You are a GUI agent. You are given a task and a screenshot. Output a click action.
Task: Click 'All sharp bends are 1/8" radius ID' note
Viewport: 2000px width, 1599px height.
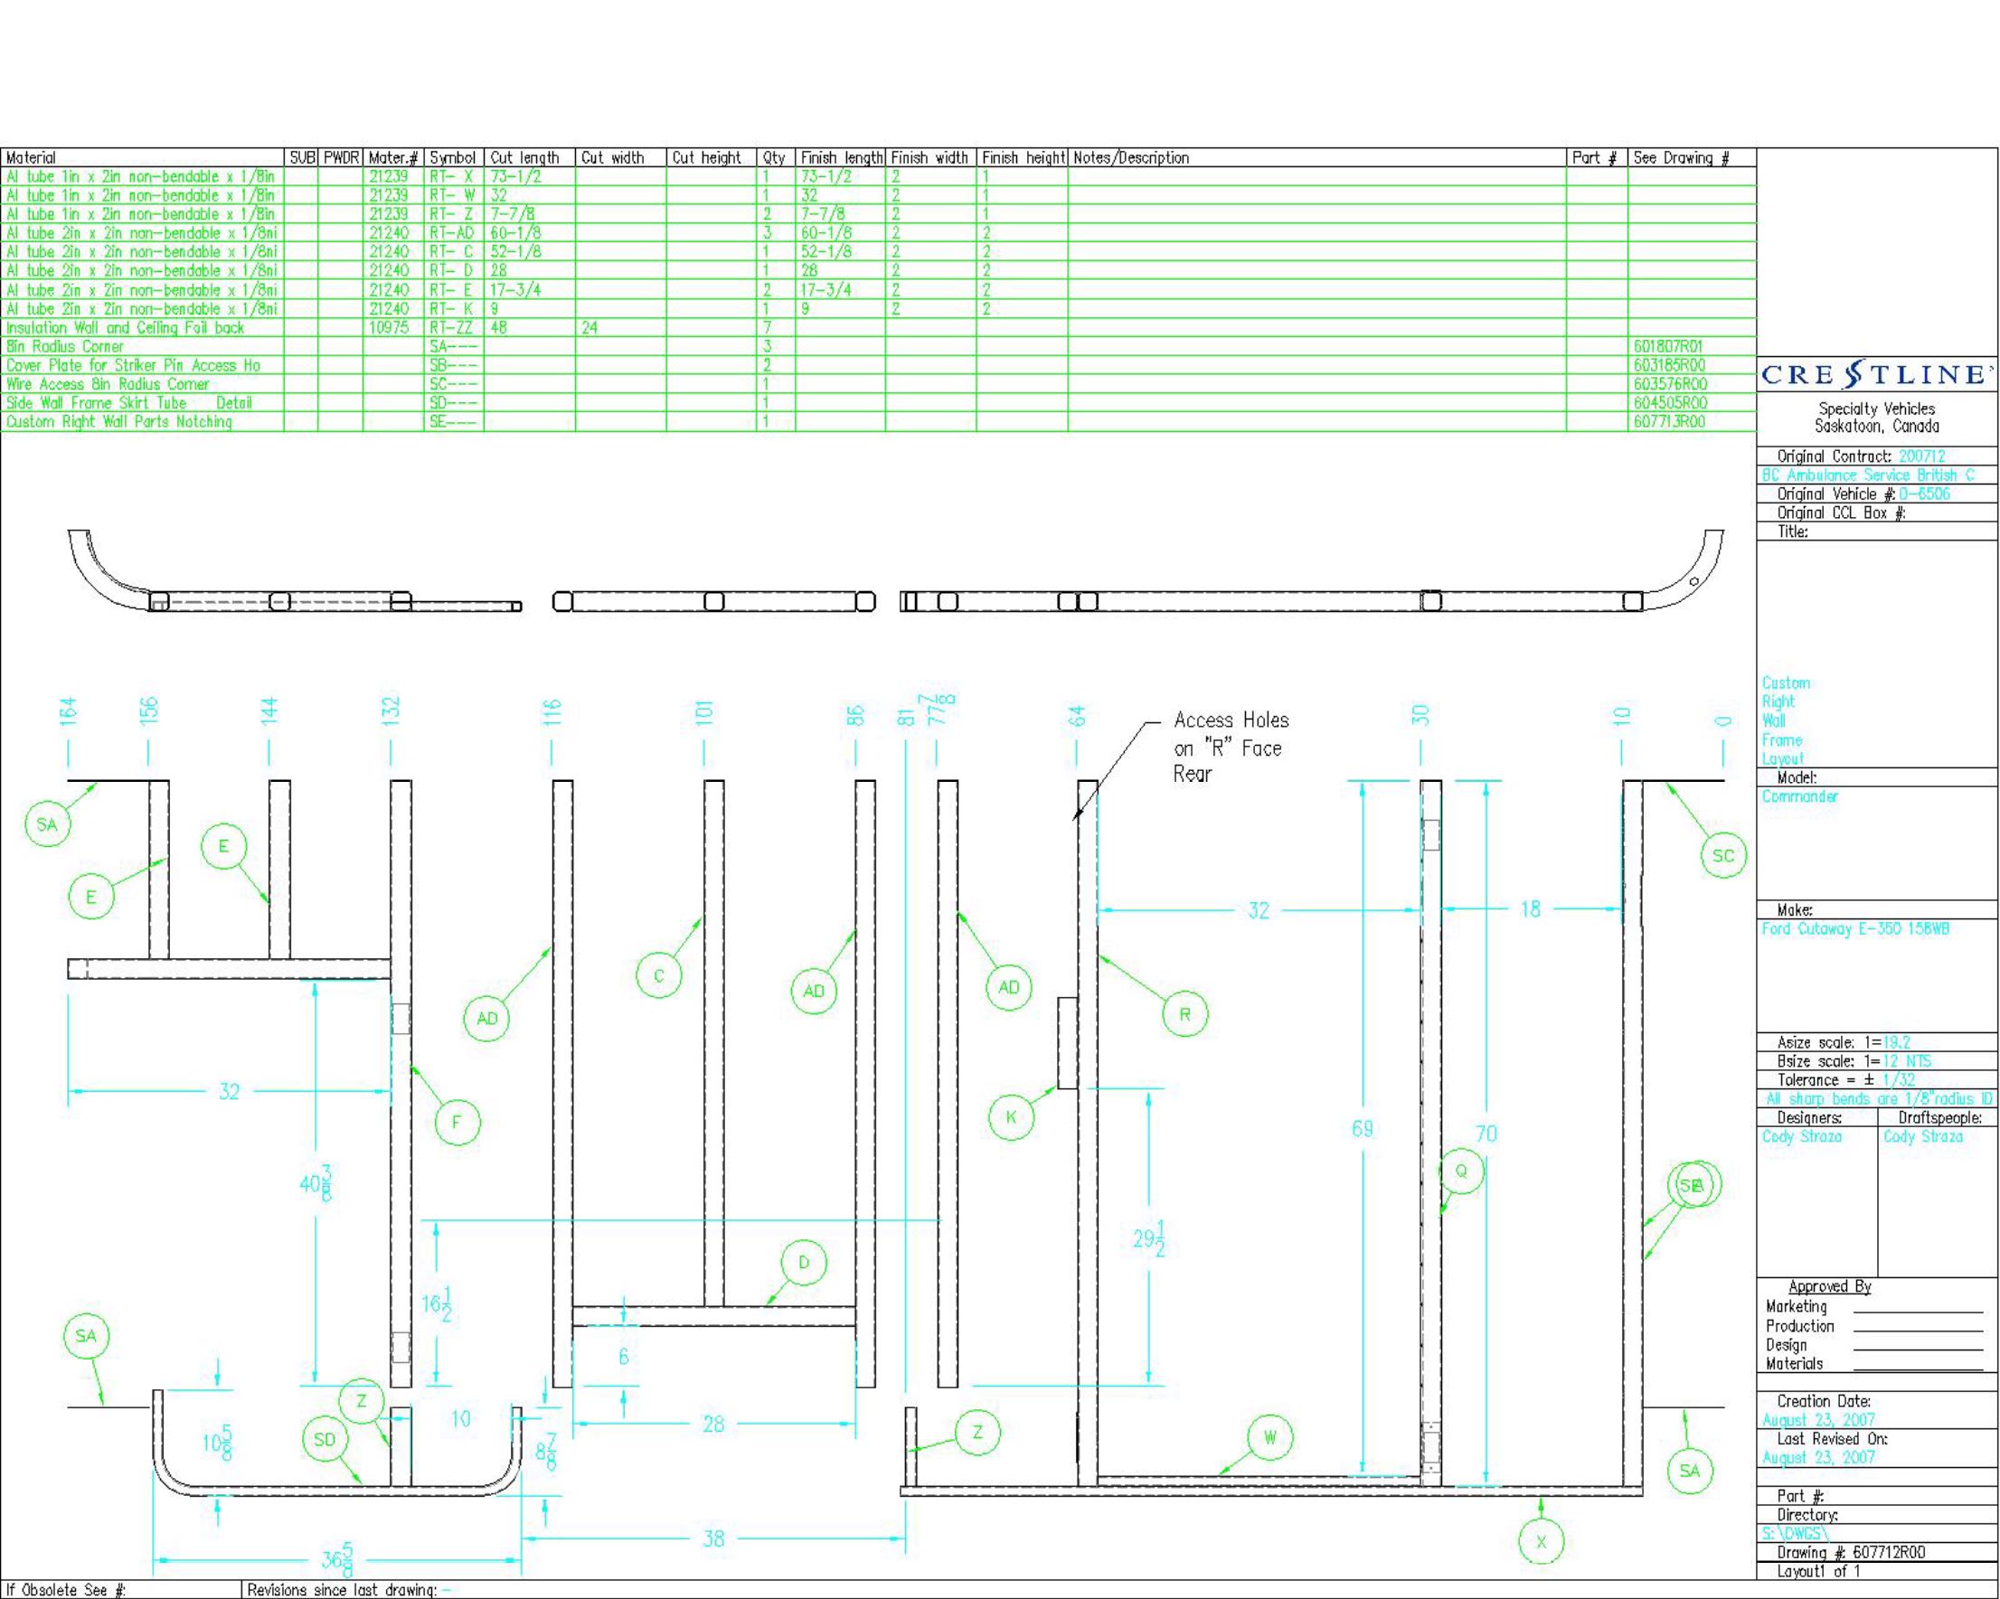tap(1879, 1099)
